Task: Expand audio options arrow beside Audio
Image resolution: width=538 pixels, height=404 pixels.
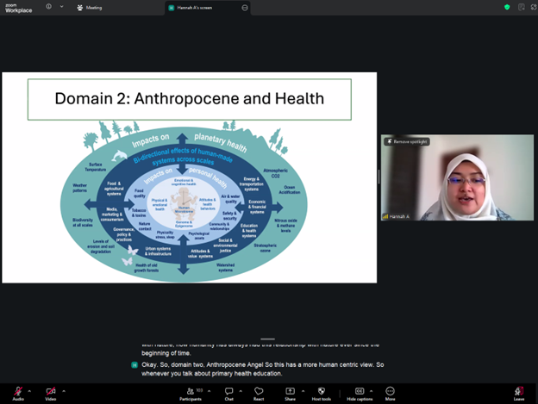Action: [x=31, y=390]
